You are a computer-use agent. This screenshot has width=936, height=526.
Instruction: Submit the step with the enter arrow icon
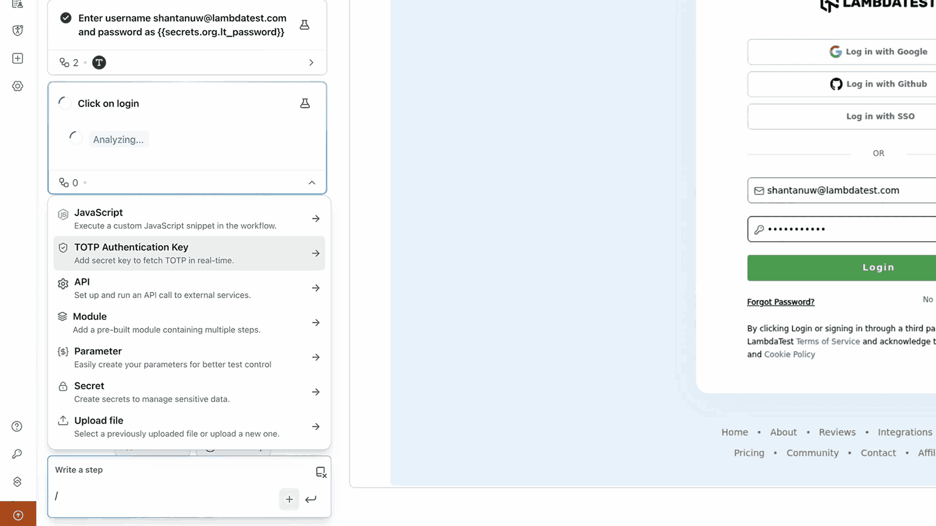click(311, 499)
